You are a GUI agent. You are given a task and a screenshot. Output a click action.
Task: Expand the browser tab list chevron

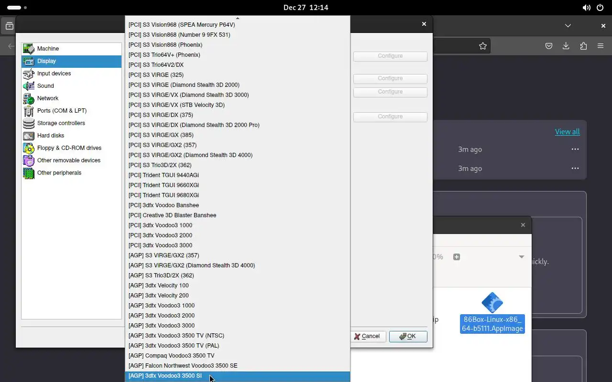tap(568, 26)
